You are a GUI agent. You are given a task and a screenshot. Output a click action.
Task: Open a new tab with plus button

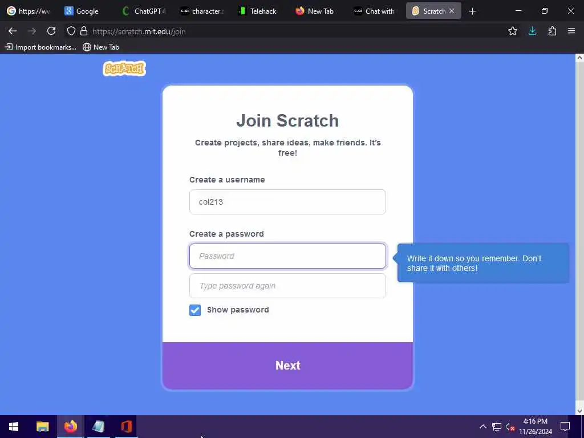click(x=472, y=11)
